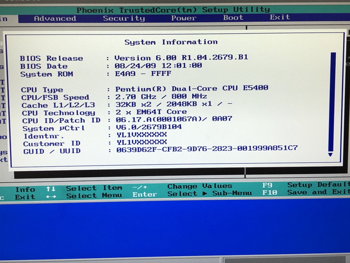The width and height of the screenshot is (350, 263).
Task: Select BIOS Release label
Action: click(51, 58)
